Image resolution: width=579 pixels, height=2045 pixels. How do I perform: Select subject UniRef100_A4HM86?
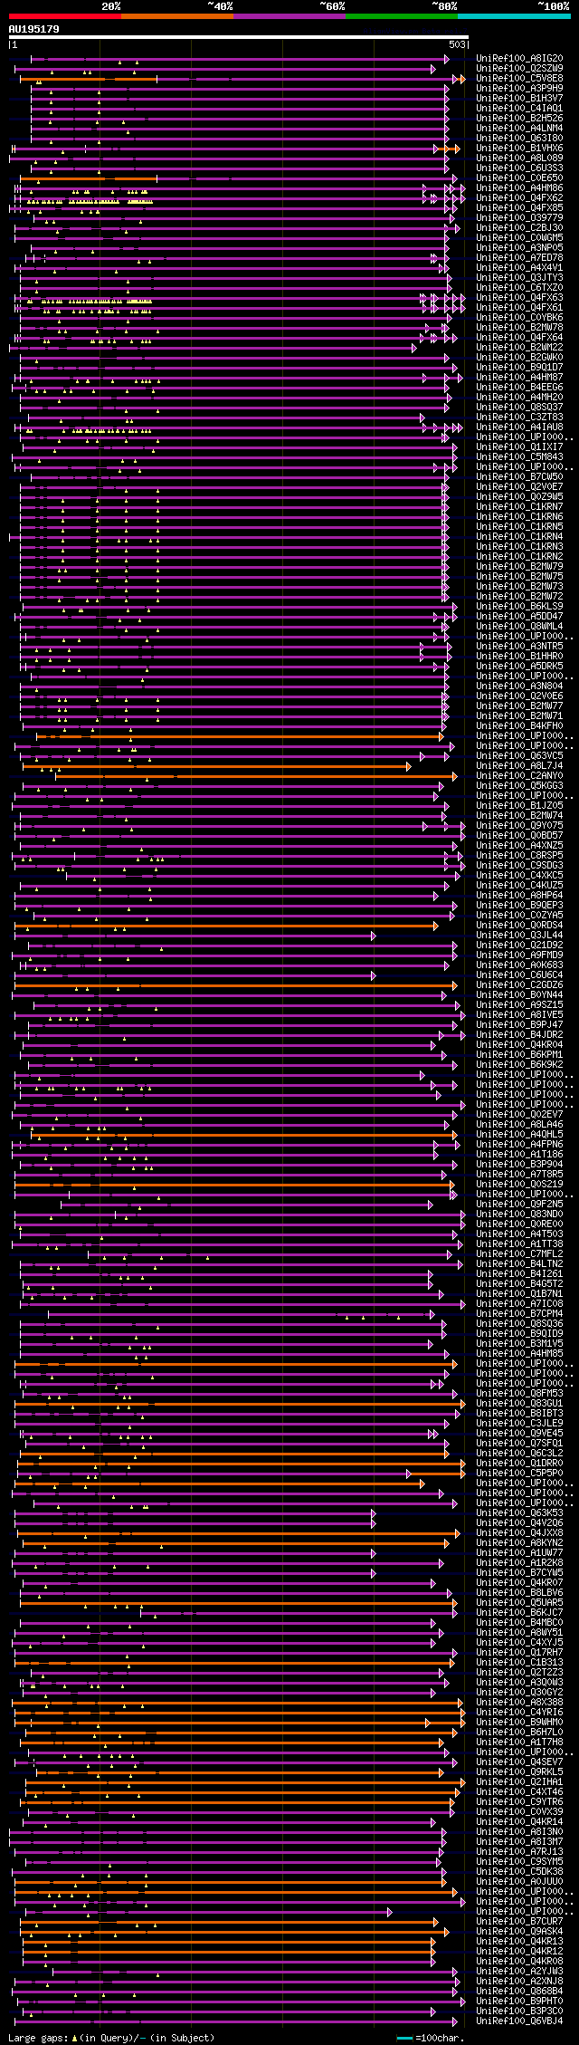pyautogui.click(x=519, y=187)
